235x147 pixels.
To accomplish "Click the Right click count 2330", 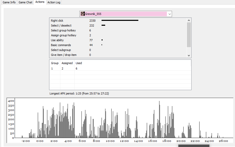I will (x=93, y=21).
